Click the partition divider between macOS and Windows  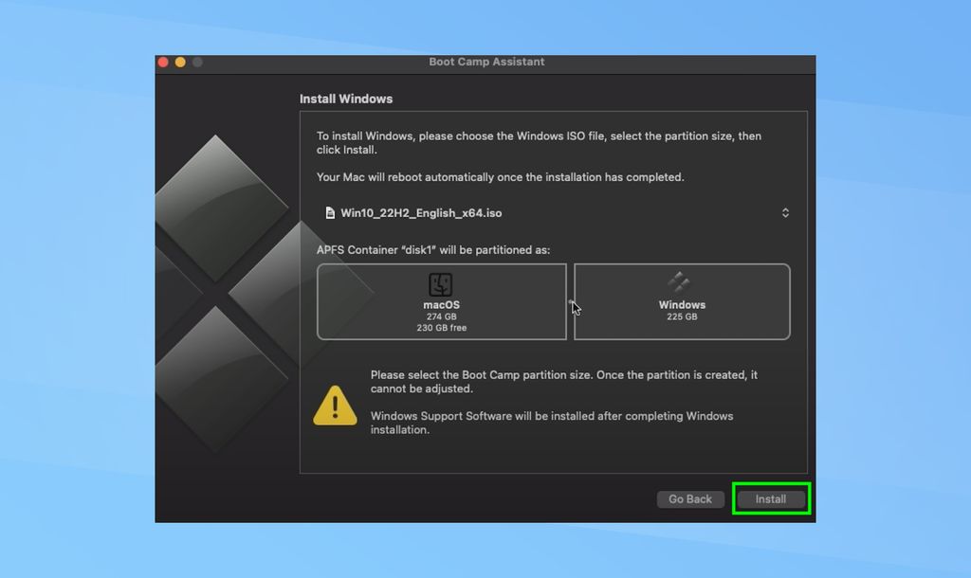click(x=572, y=301)
